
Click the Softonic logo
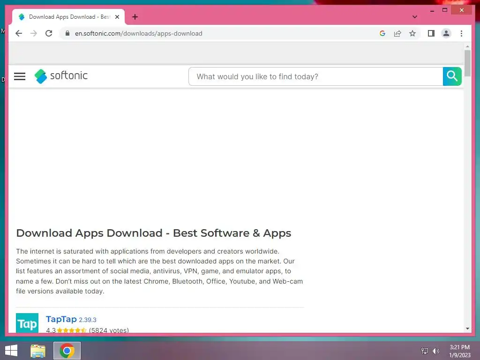click(61, 76)
